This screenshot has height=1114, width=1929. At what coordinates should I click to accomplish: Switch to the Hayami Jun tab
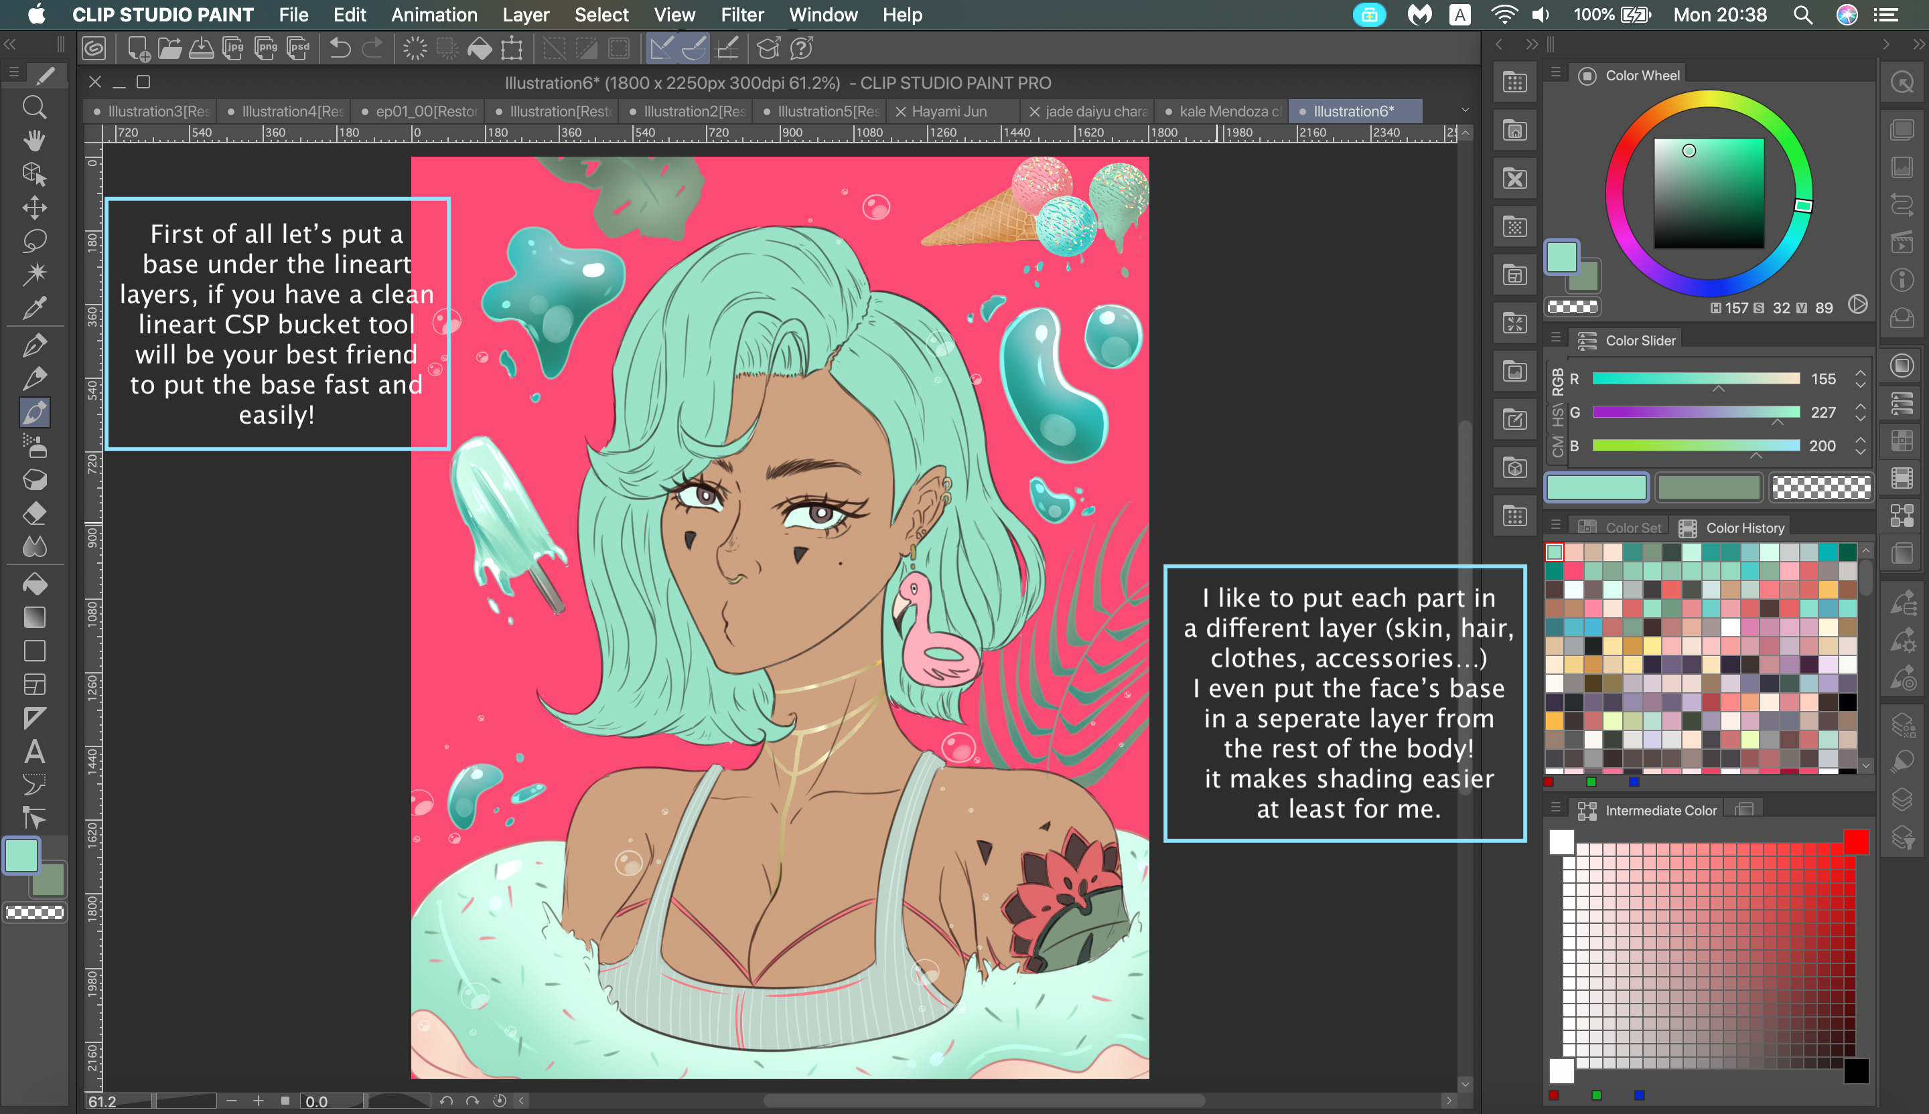click(948, 112)
